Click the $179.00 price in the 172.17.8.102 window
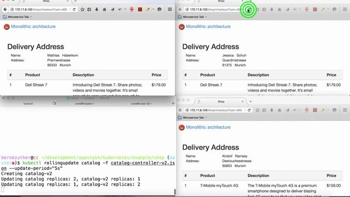 159,85
